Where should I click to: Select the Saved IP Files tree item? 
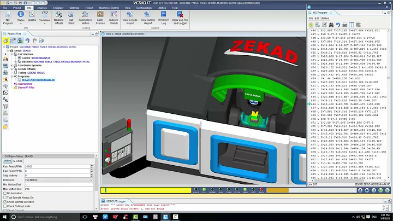pos(26,88)
